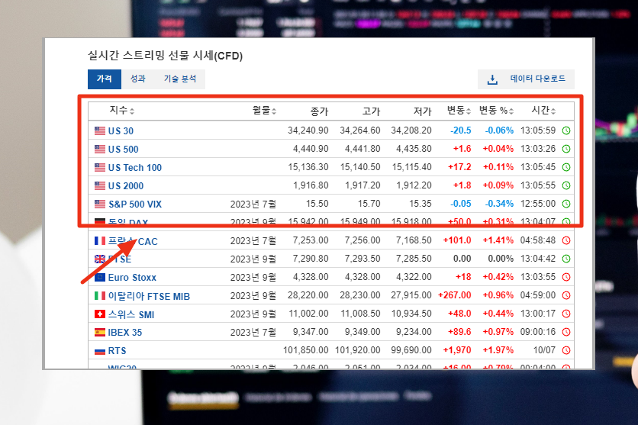Click FTSE MIB change +267.00
Image resolution: width=638 pixels, height=425 pixels.
click(455, 295)
